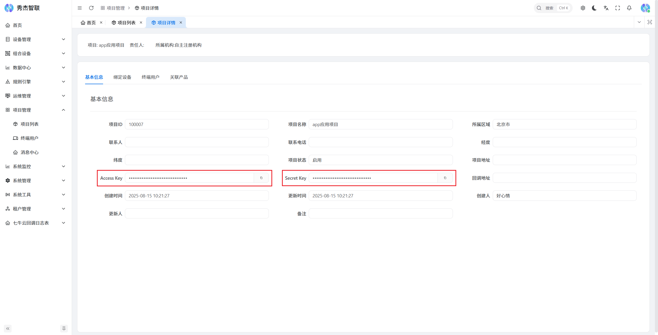Click the refresh page icon
The width and height of the screenshot is (658, 335).
(x=91, y=8)
